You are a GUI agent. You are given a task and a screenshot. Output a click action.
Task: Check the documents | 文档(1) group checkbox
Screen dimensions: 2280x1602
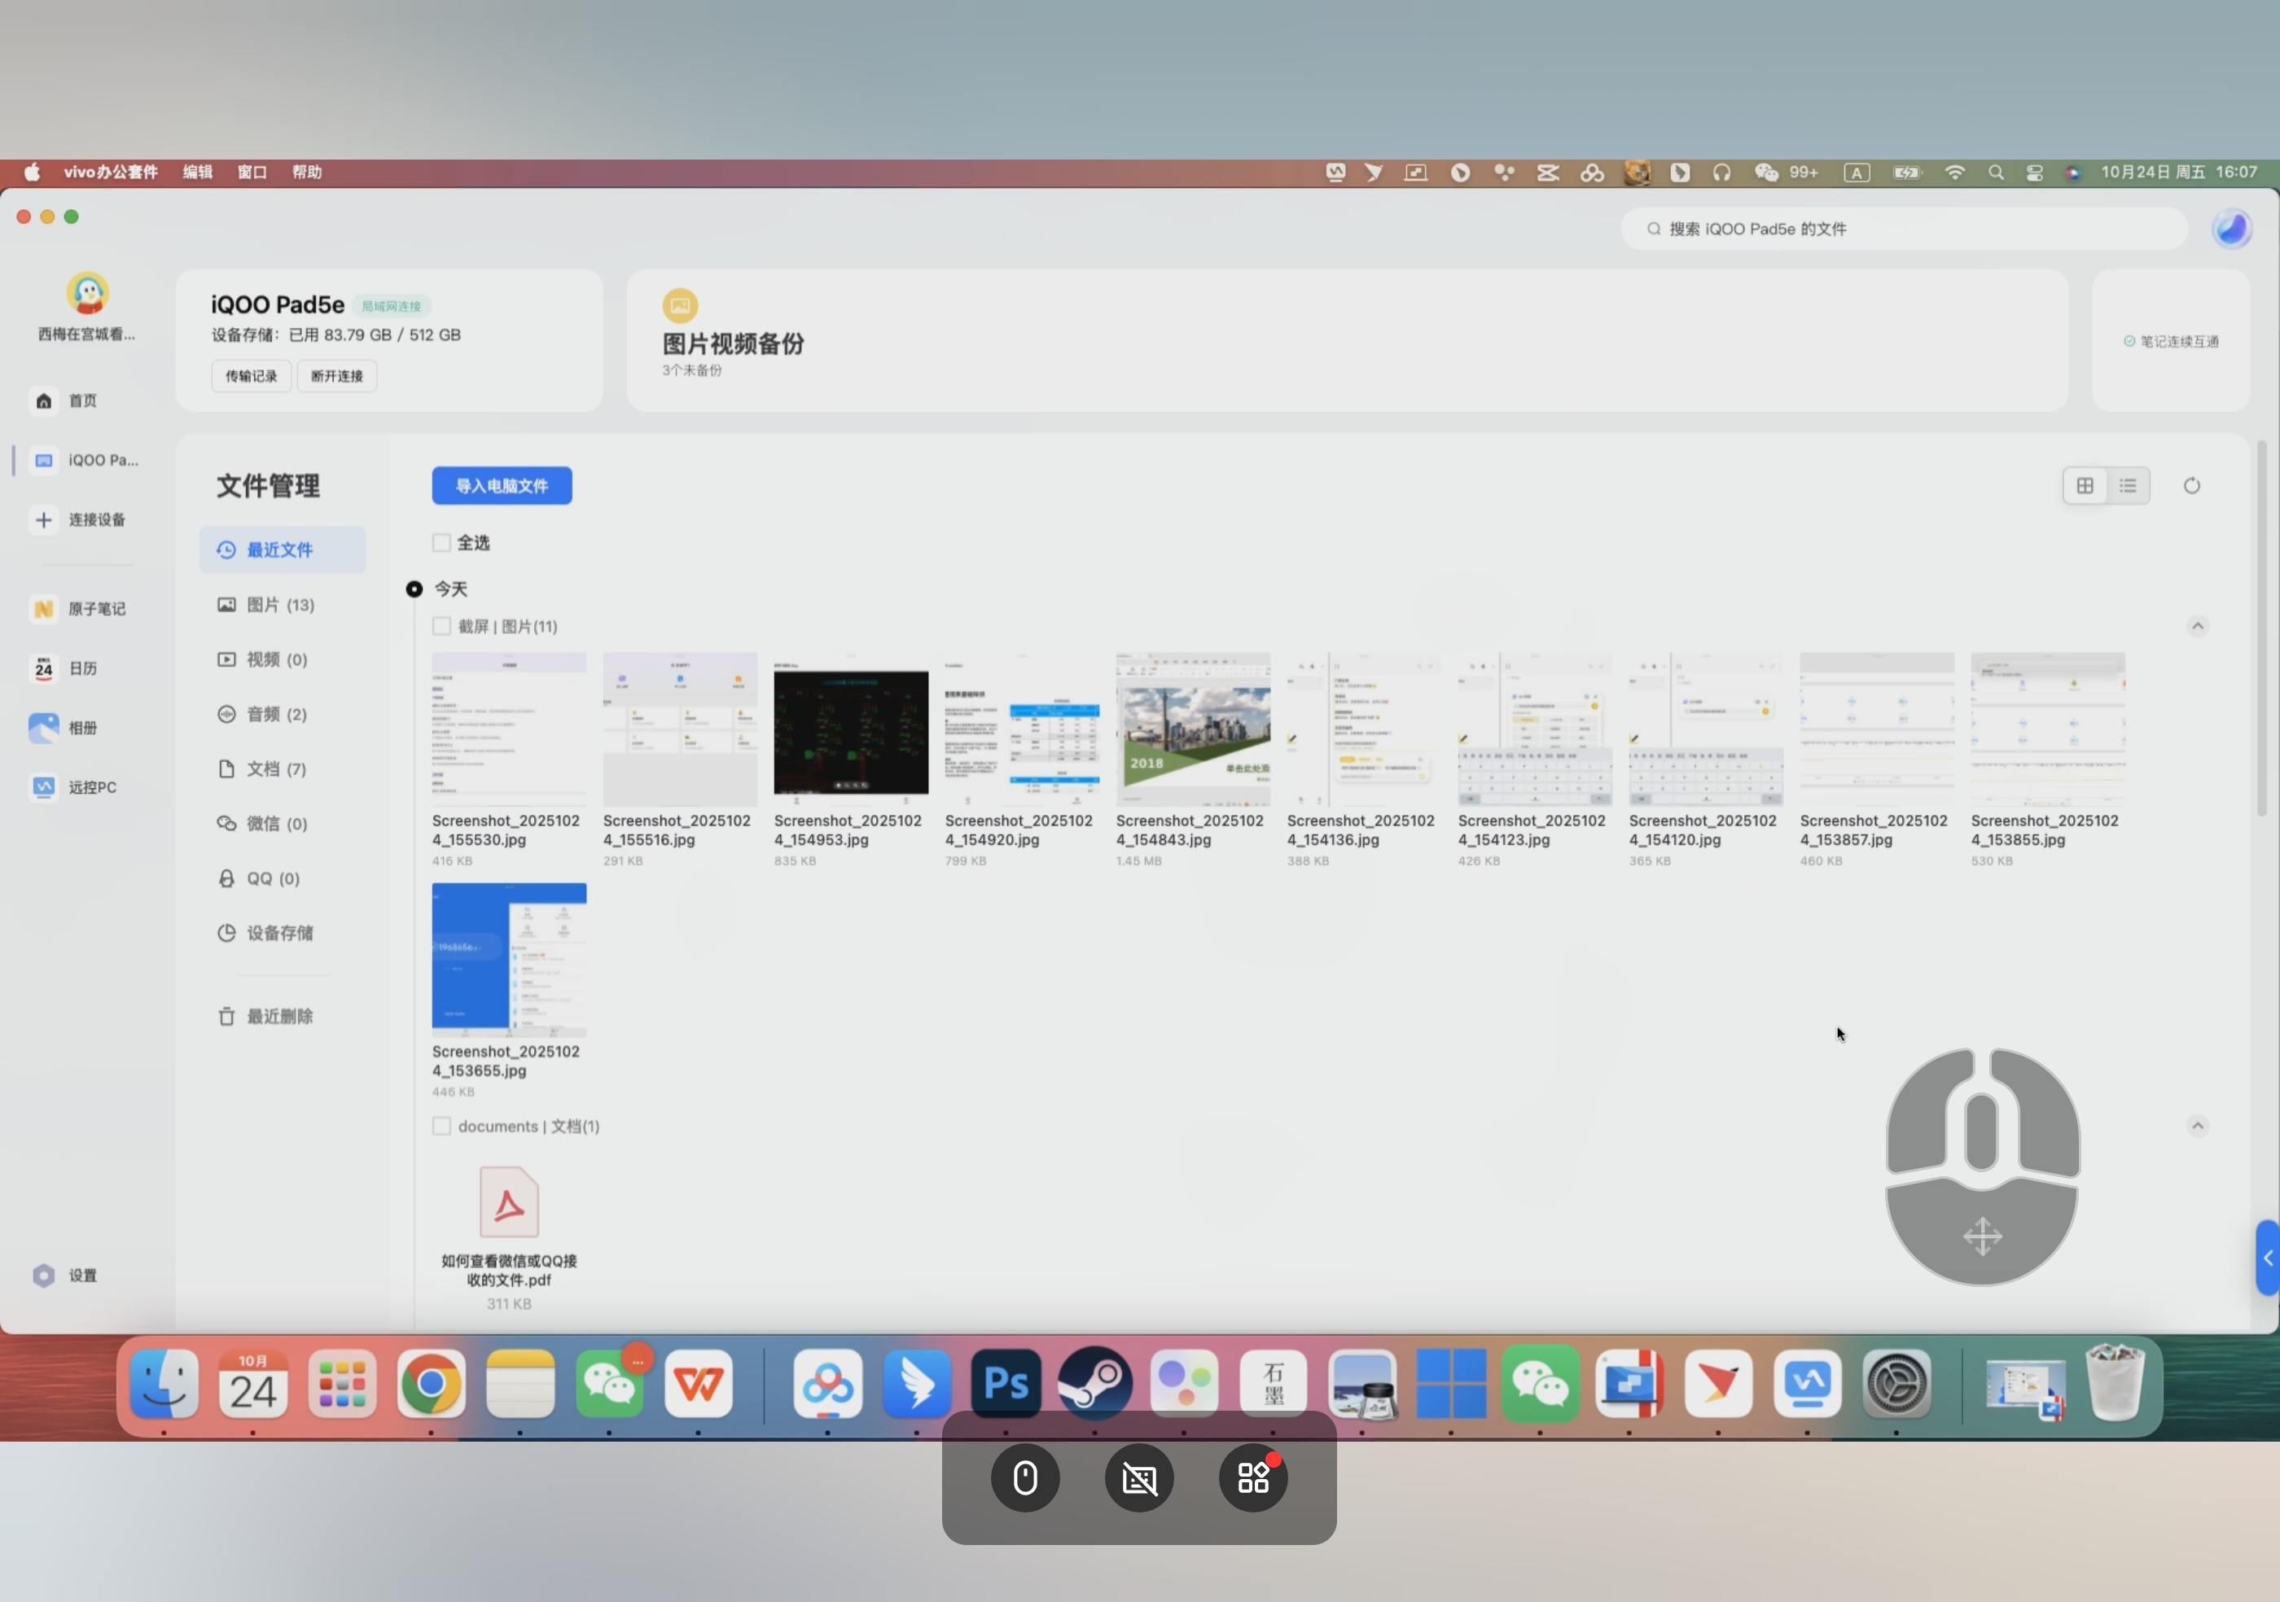point(442,1127)
